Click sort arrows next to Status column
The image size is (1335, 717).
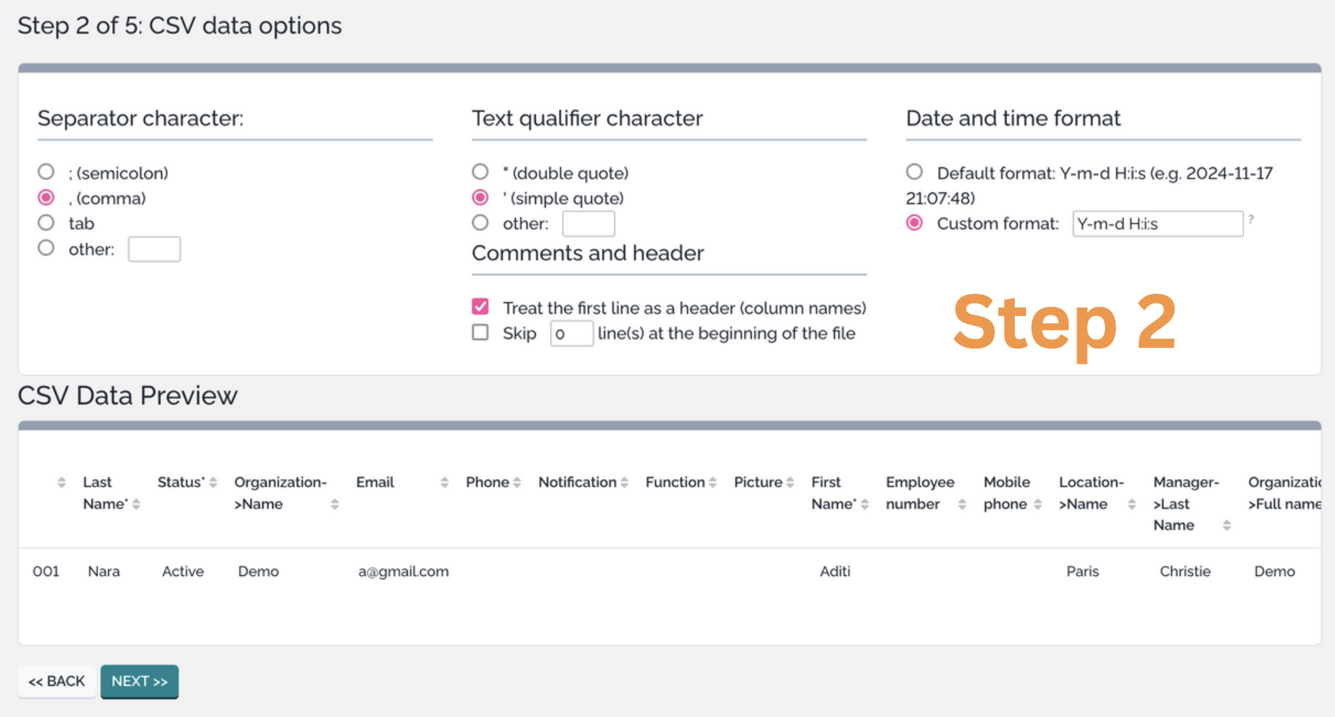tap(213, 483)
